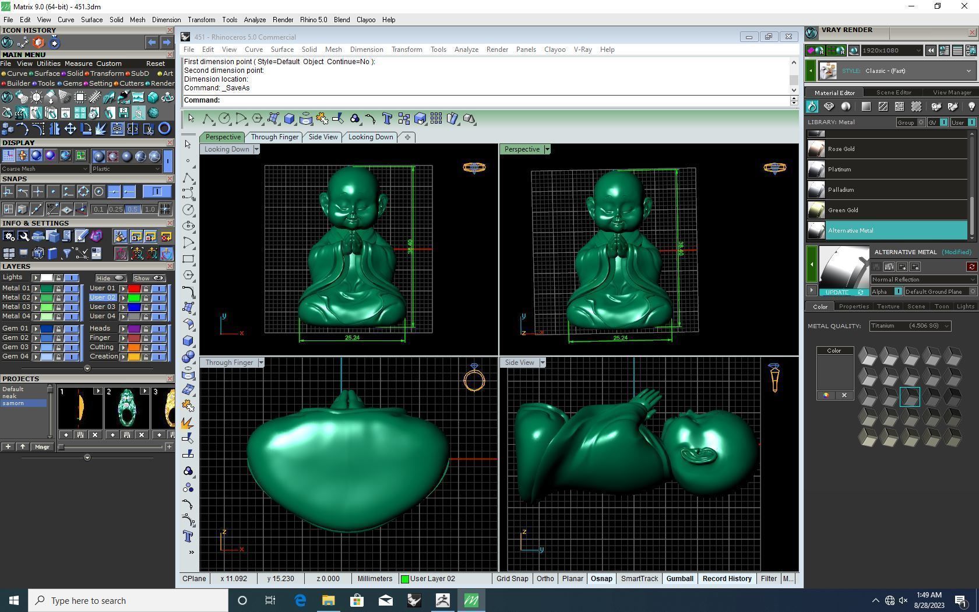The height and width of the screenshot is (612, 979).
Task: Select the Circle tool in Rhino toolbar
Action: coord(224,119)
